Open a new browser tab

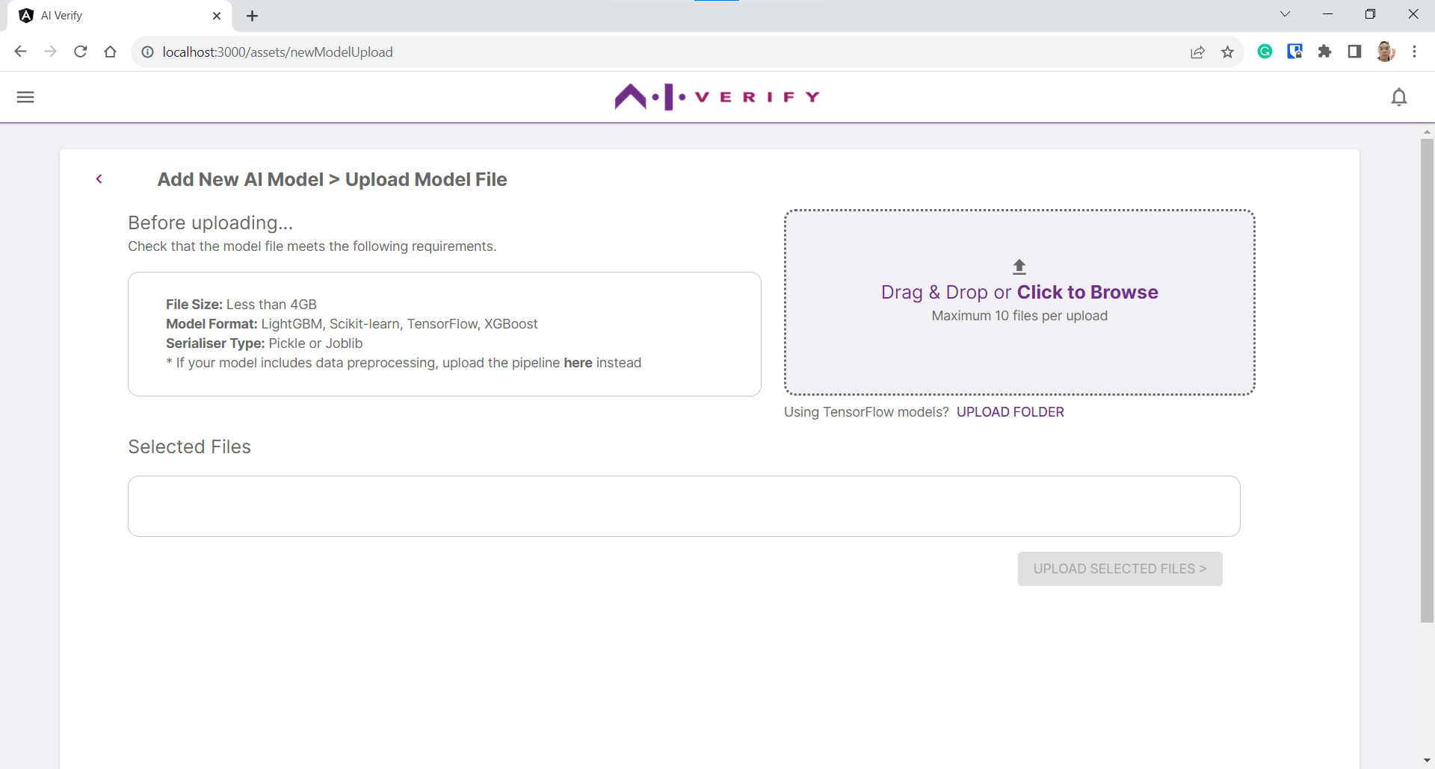pos(252,15)
